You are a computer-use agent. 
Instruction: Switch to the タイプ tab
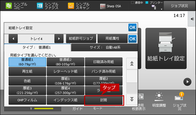pos(37,48)
